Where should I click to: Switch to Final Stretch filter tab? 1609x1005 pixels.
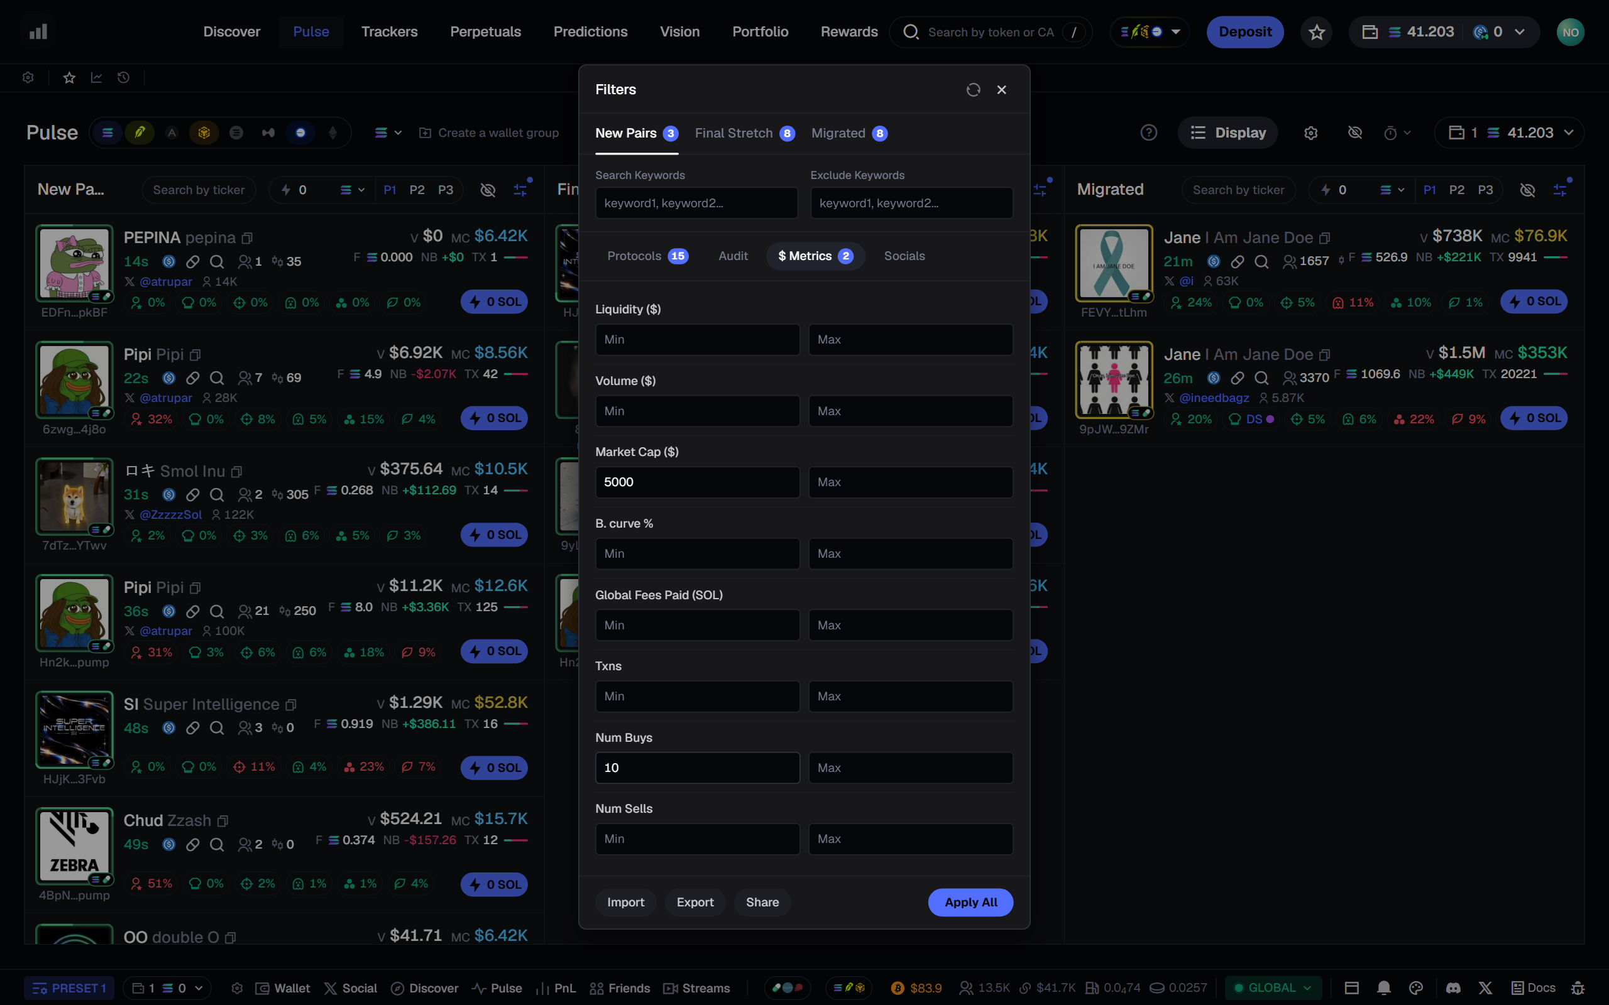[x=745, y=134]
